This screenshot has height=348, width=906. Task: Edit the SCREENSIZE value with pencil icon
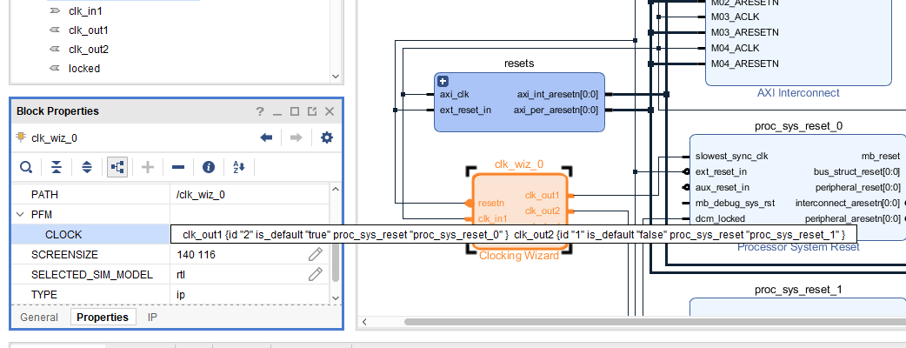(x=315, y=255)
